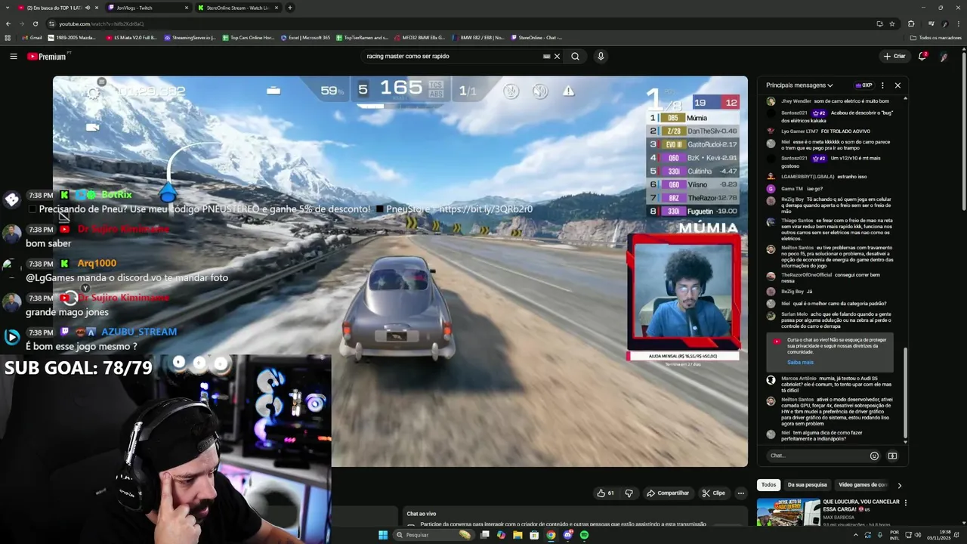The width and height of the screenshot is (967, 544).
Task: Open Windows Start menu
Action: [x=383, y=535]
